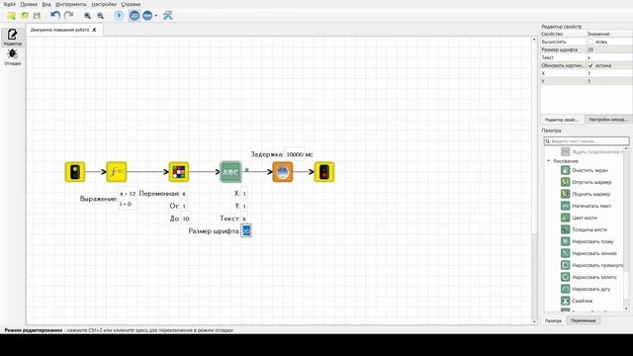Screen dimensions: 633x356
Task: Run the program with the play icon
Action: tap(119, 16)
